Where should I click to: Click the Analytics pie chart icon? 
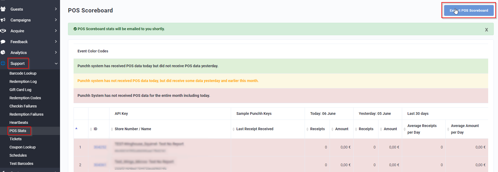click(x=3, y=52)
